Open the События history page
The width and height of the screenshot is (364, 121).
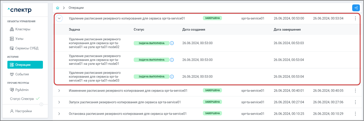(22, 74)
